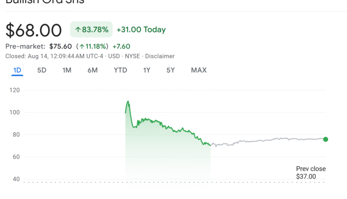The width and height of the screenshot is (347, 199).
Task: Select the MAX time range
Action: (198, 70)
